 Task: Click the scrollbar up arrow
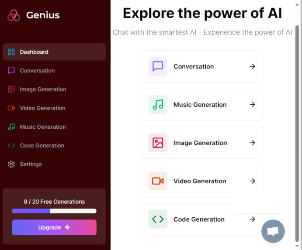tap(297, 4)
